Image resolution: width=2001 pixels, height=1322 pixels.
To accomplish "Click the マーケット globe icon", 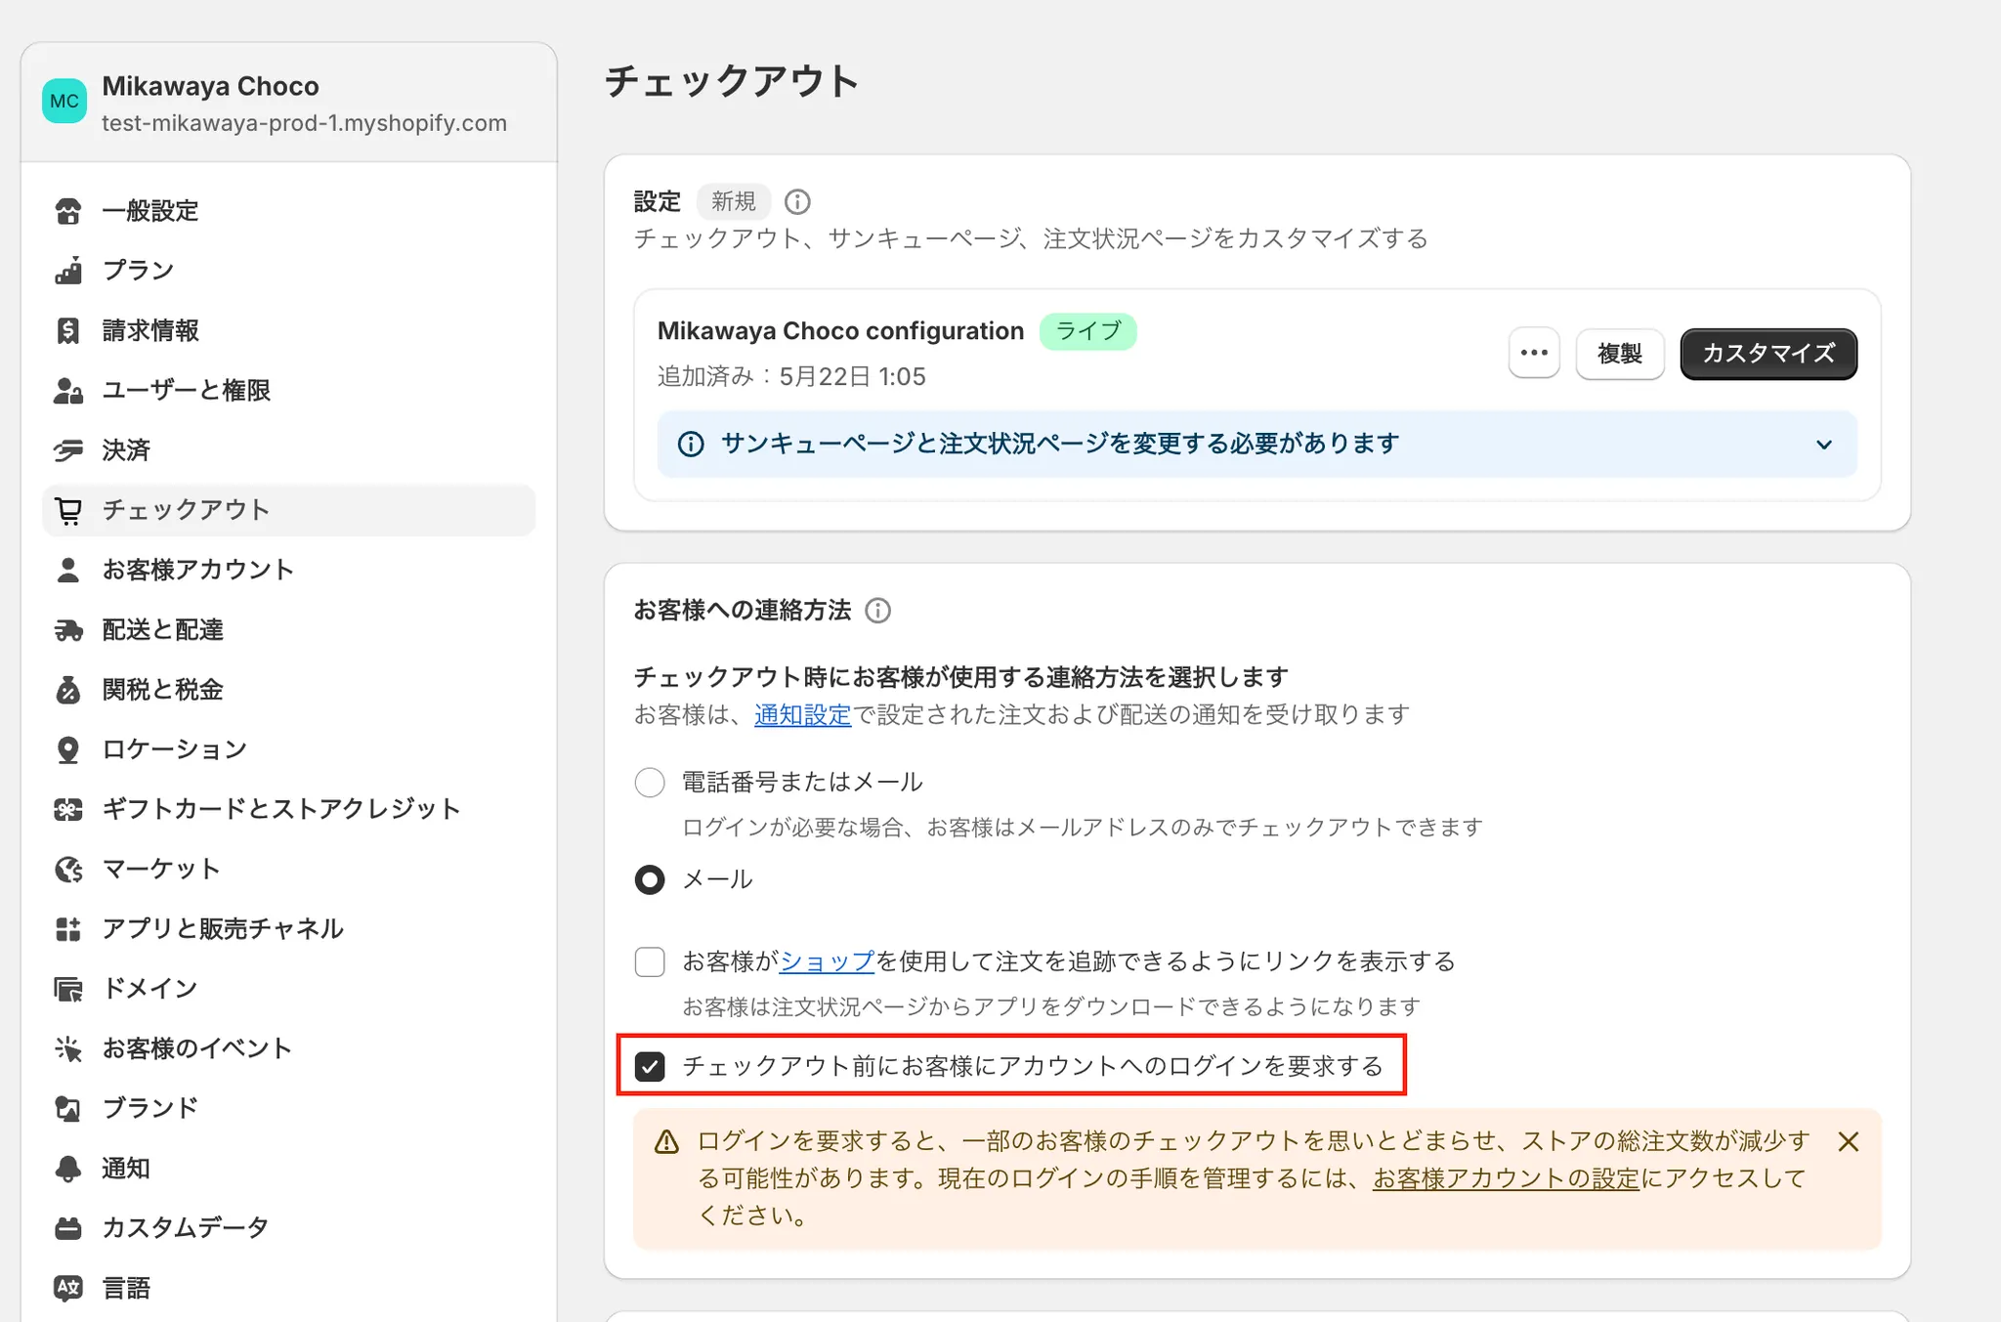I will pyautogui.click(x=68, y=869).
